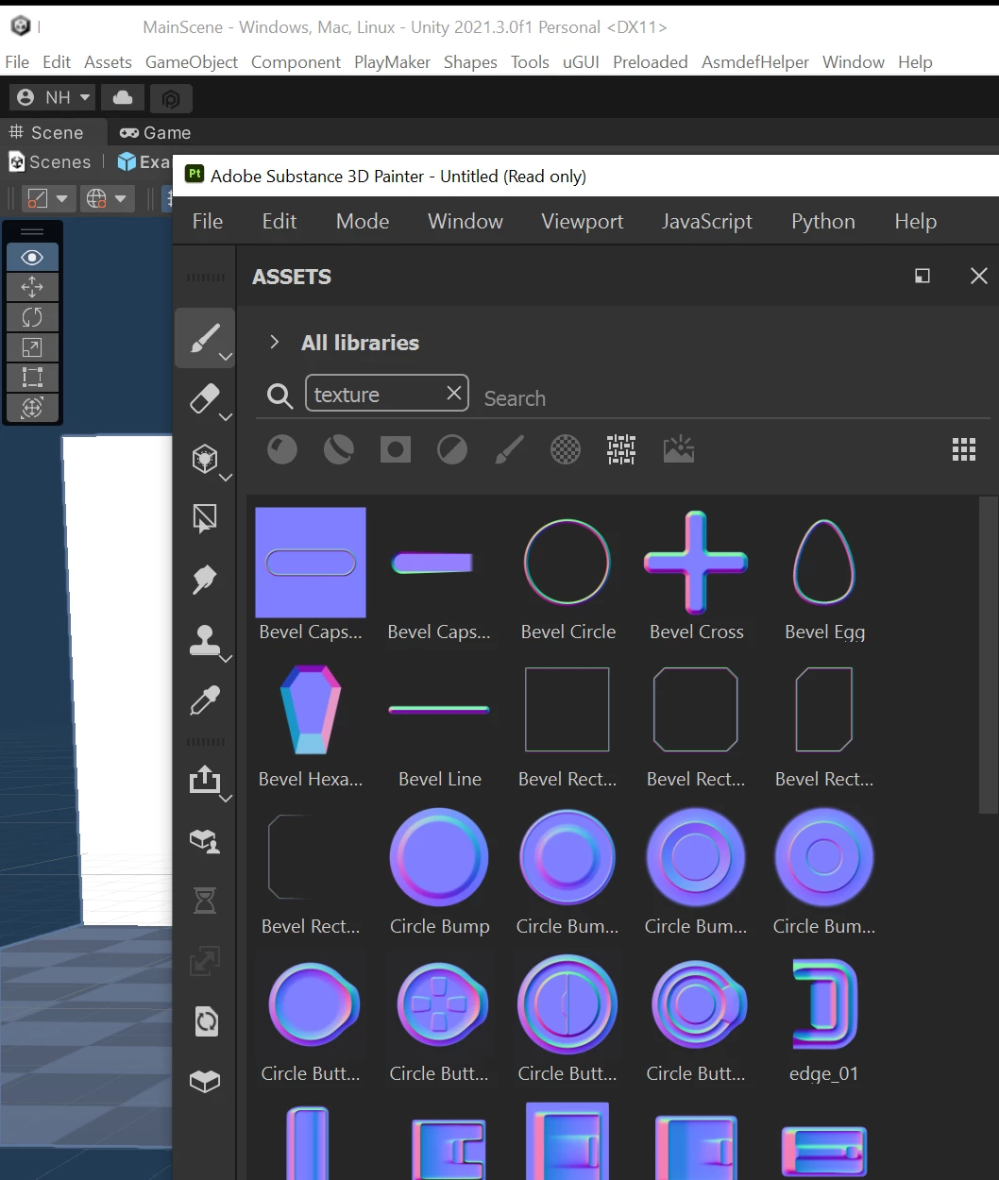Select the Bevel Egg asset thumbnail
This screenshot has height=1180, width=999.
[824, 563]
